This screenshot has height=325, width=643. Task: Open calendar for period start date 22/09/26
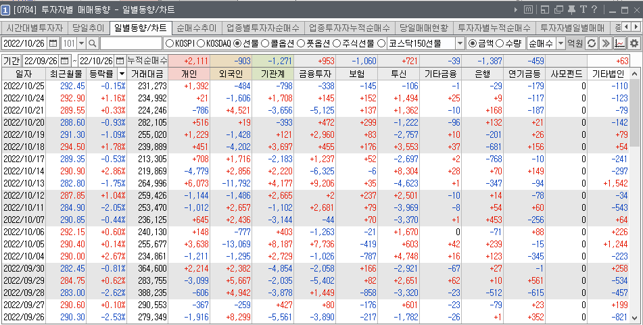point(65,61)
